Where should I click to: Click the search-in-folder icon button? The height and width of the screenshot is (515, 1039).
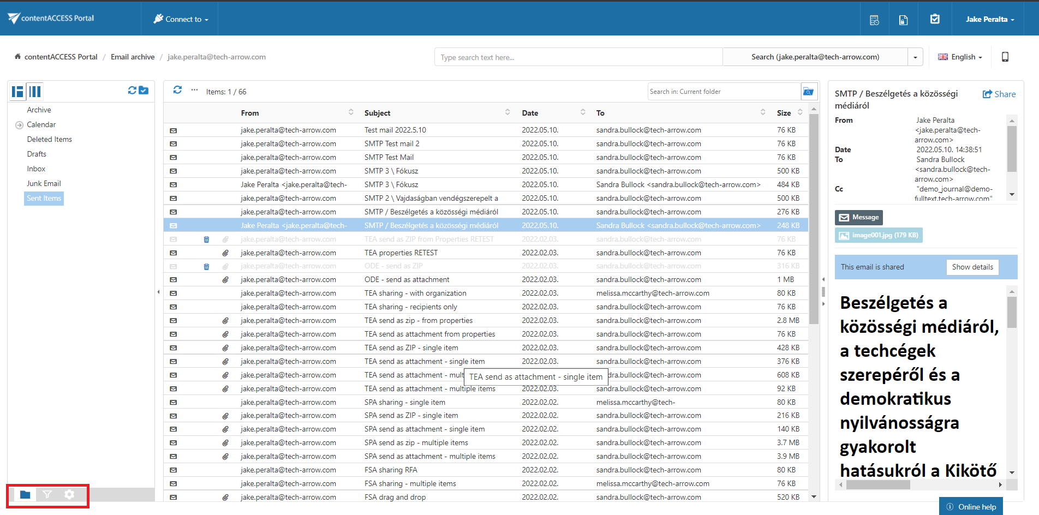[809, 92]
